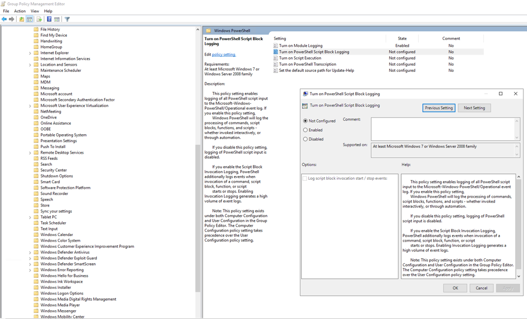Image resolution: width=527 pixels, height=319 pixels.
Task: Click icon of Turn on PowerShell Script Block Logging row
Action: (276, 52)
